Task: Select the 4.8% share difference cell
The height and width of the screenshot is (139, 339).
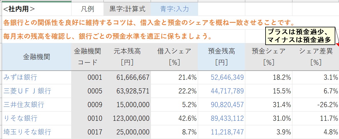Action: (316, 132)
